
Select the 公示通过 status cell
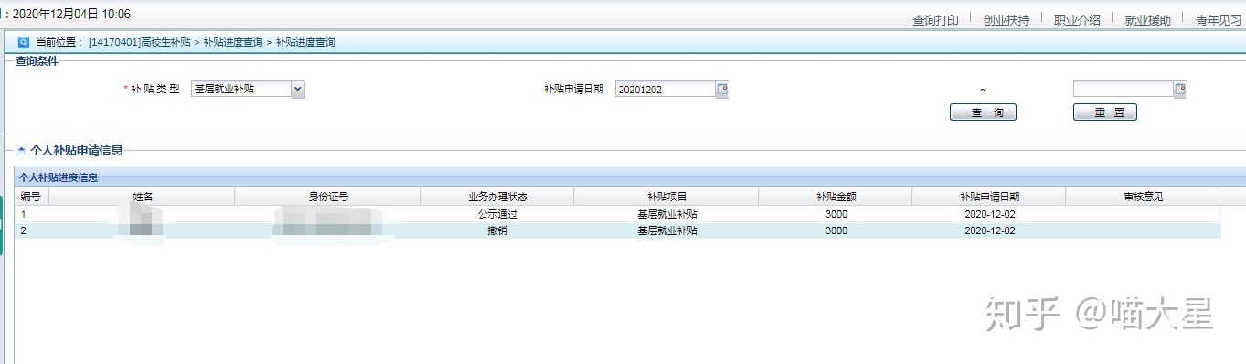(x=497, y=214)
